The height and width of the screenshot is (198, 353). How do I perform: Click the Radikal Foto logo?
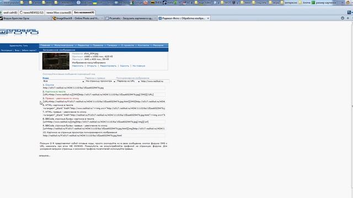point(19,32)
